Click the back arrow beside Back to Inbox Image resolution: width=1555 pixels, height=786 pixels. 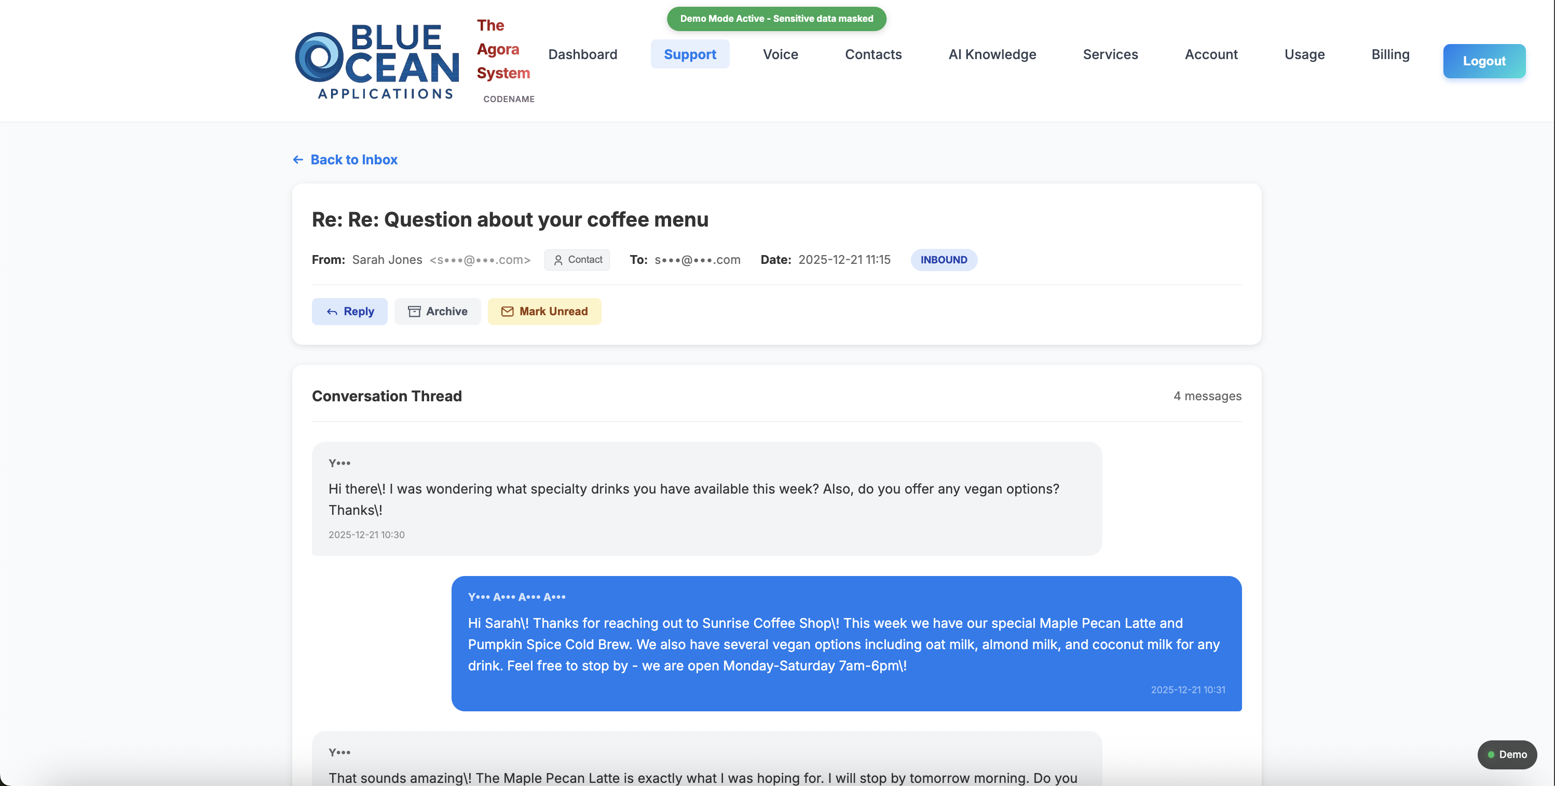297,159
